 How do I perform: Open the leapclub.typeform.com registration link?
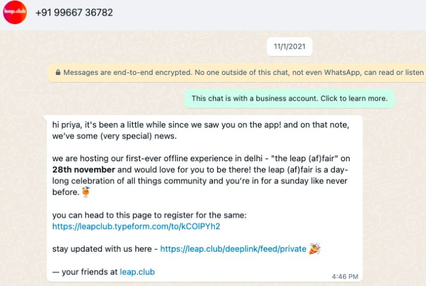pyautogui.click(x=136, y=226)
